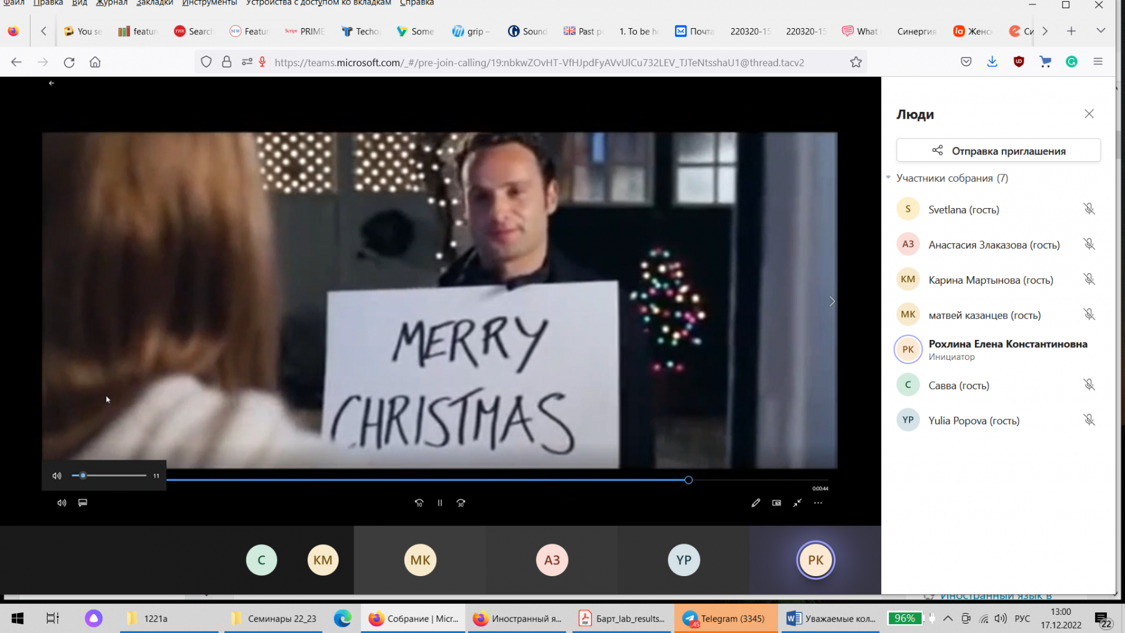Skip back 10 seconds in the video
The height and width of the screenshot is (633, 1125).
point(419,503)
